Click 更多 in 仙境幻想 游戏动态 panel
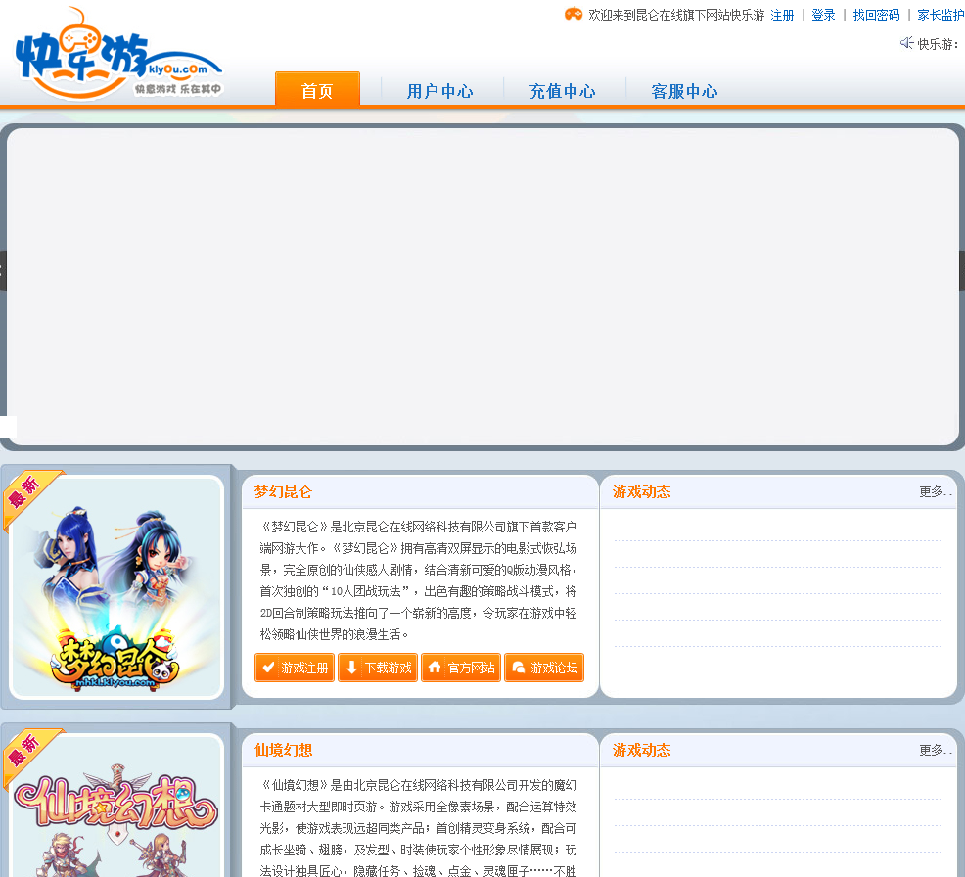 [x=936, y=750]
